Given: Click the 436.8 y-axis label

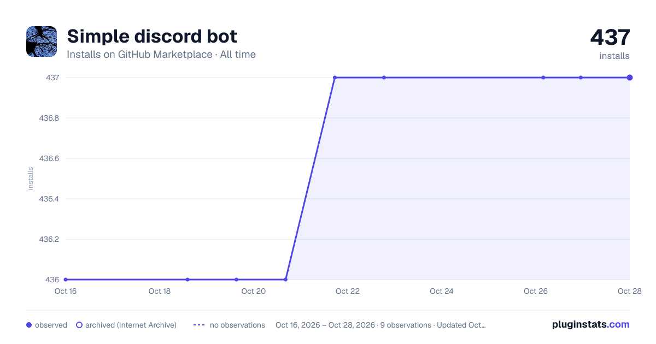Looking at the screenshot, I should 49,118.
